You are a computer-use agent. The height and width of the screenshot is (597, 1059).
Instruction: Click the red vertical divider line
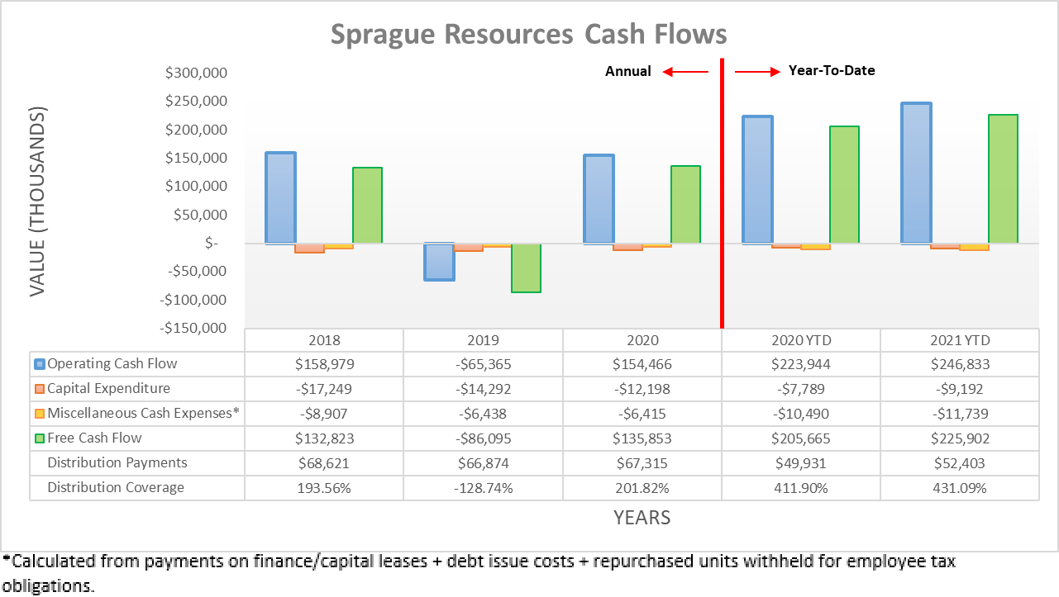pyautogui.click(x=722, y=190)
